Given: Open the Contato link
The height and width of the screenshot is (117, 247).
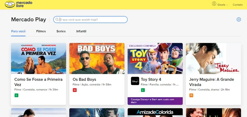Looking at the screenshot, I should pos(237,5).
